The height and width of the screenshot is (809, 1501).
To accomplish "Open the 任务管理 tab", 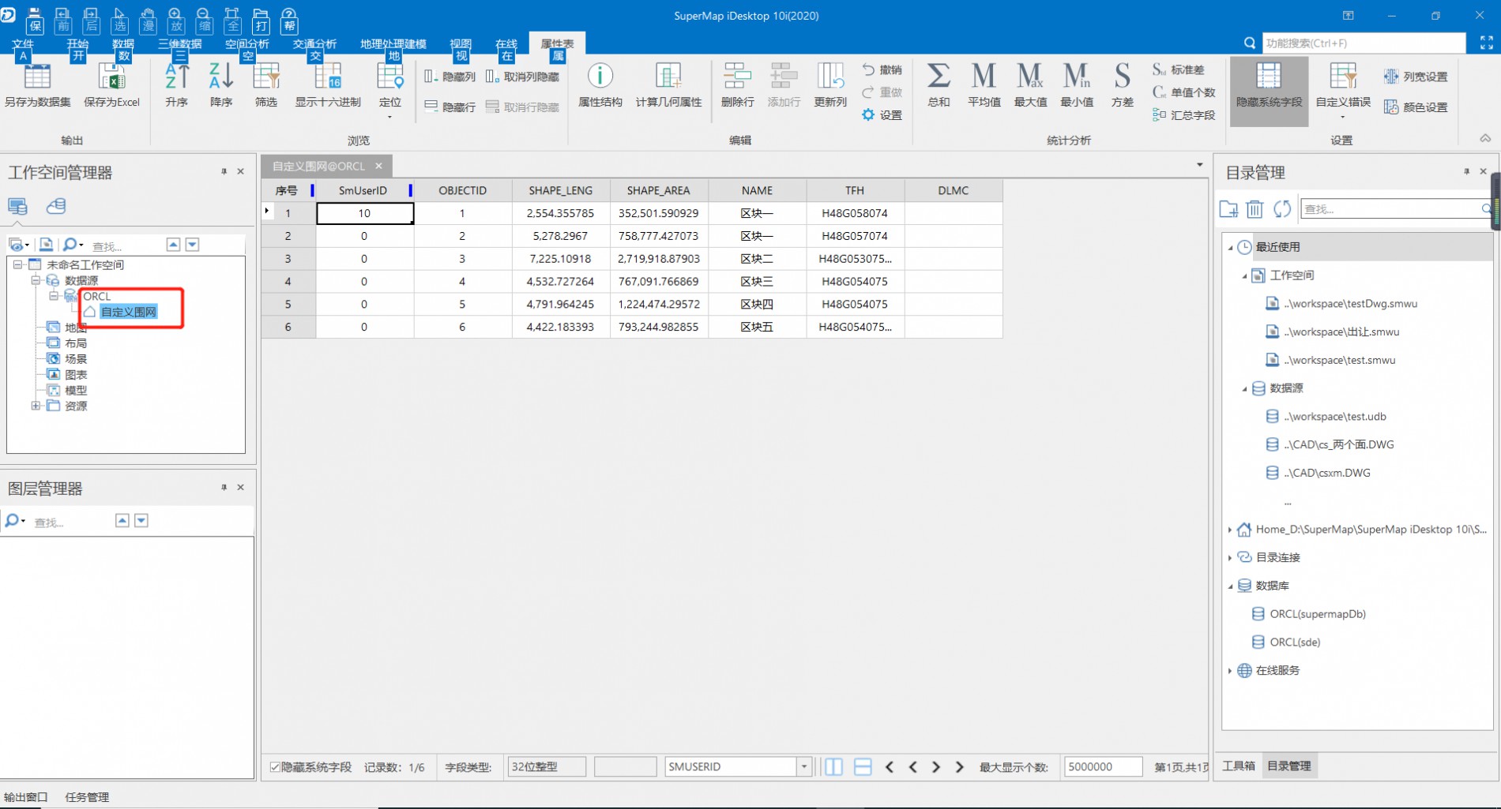I will click(x=88, y=797).
